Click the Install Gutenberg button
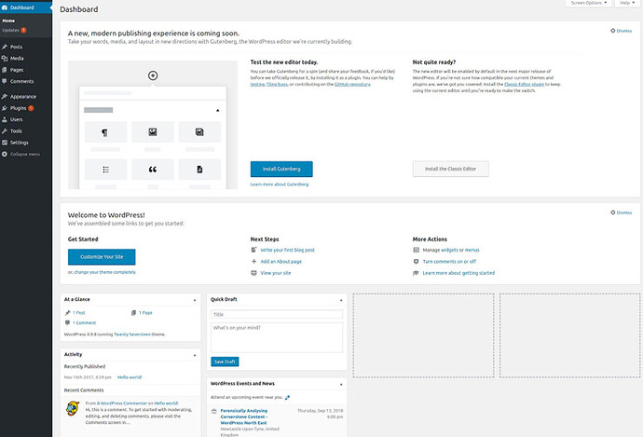The width and height of the screenshot is (643, 437). [x=281, y=169]
